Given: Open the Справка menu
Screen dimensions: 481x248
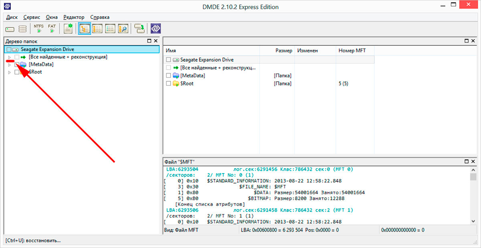Looking at the screenshot, I should 100,17.
